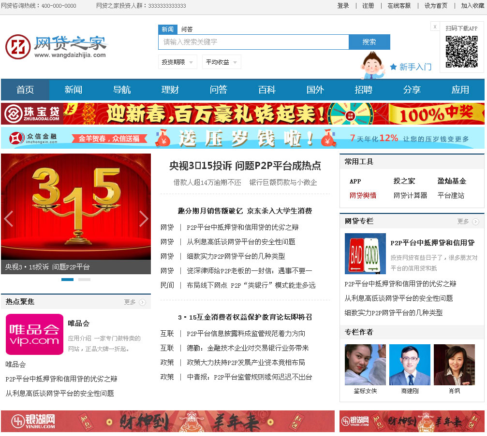Select the second carousel indicator dot
Screen dimensions: 487x436
click(84, 280)
